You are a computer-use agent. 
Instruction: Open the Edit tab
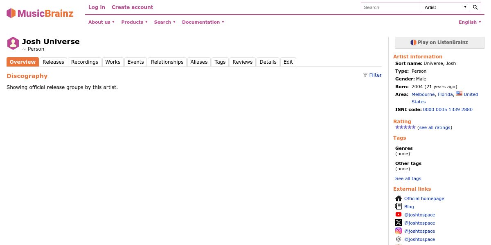pos(288,62)
